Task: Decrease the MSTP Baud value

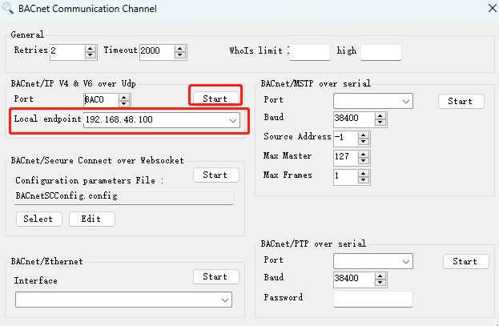Action: tap(380, 123)
